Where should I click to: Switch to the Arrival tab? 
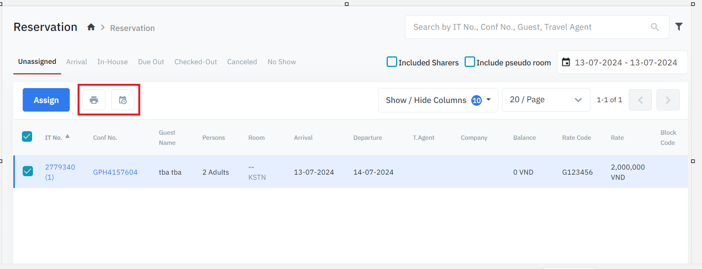coord(76,62)
